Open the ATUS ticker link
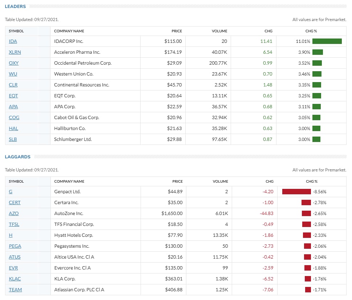Screen dimensions: 352x300 (x=15, y=257)
